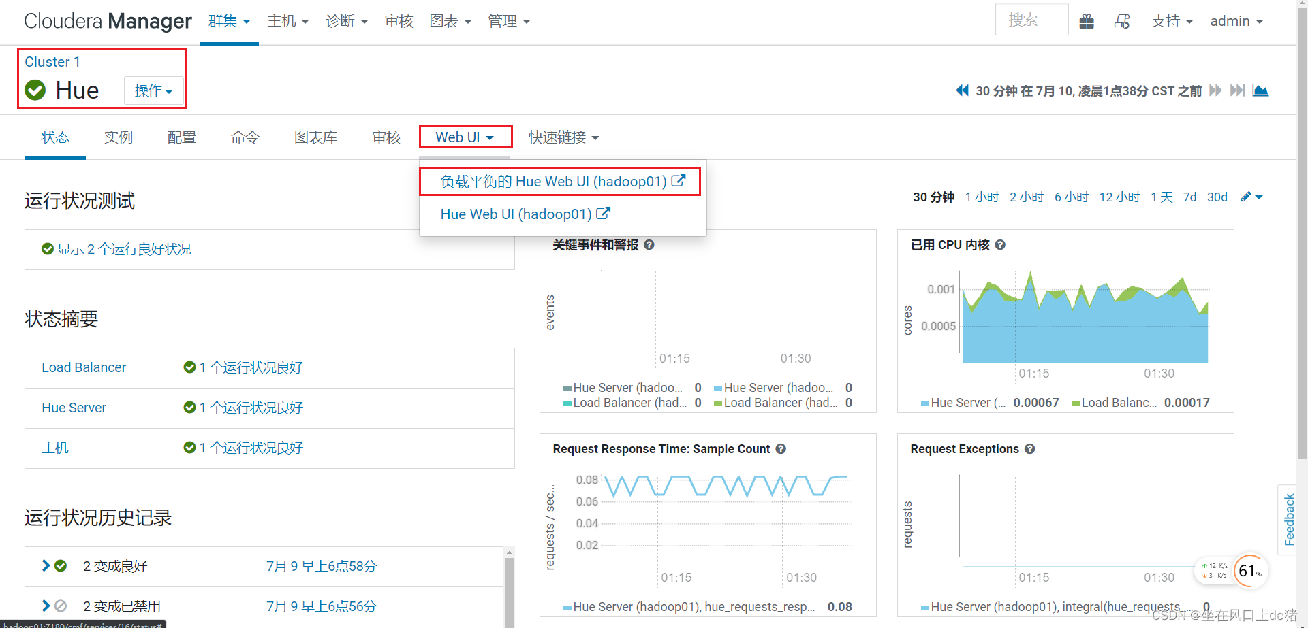Open the 操作 actions dropdown for Hue
Screen dimensions: 1308x628
(154, 90)
